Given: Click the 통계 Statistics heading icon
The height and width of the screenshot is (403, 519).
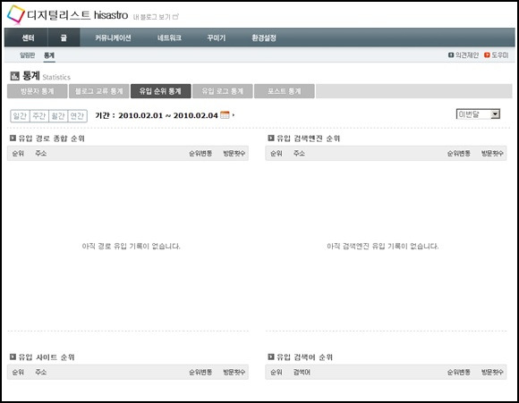Looking at the screenshot, I should coord(14,76).
